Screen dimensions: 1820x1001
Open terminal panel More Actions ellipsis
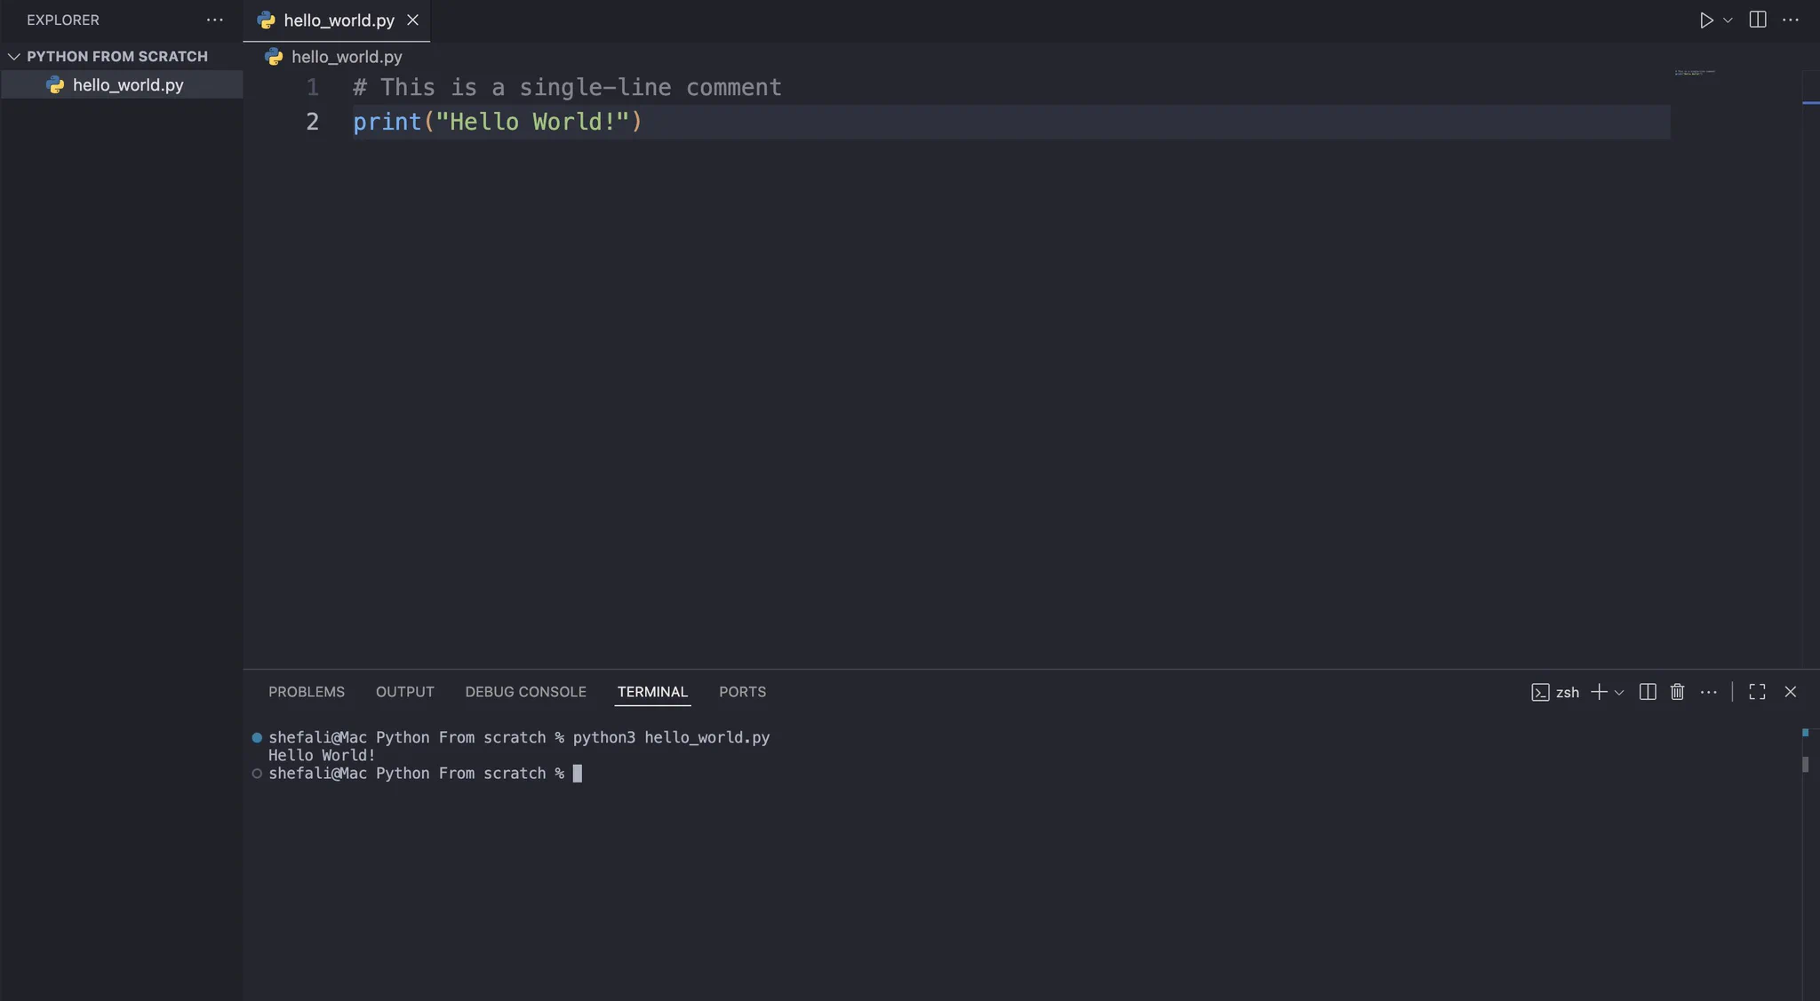click(x=1708, y=692)
